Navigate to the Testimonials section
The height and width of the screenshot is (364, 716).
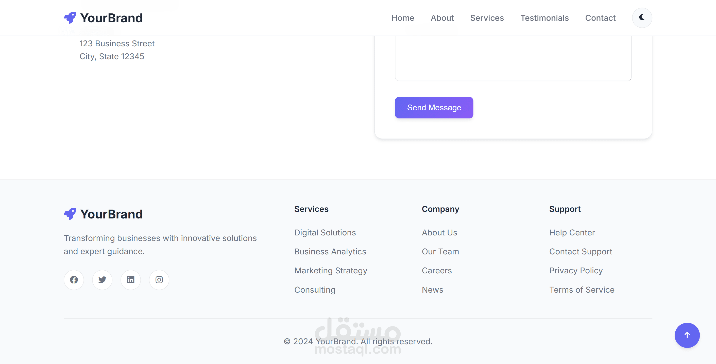click(x=544, y=18)
